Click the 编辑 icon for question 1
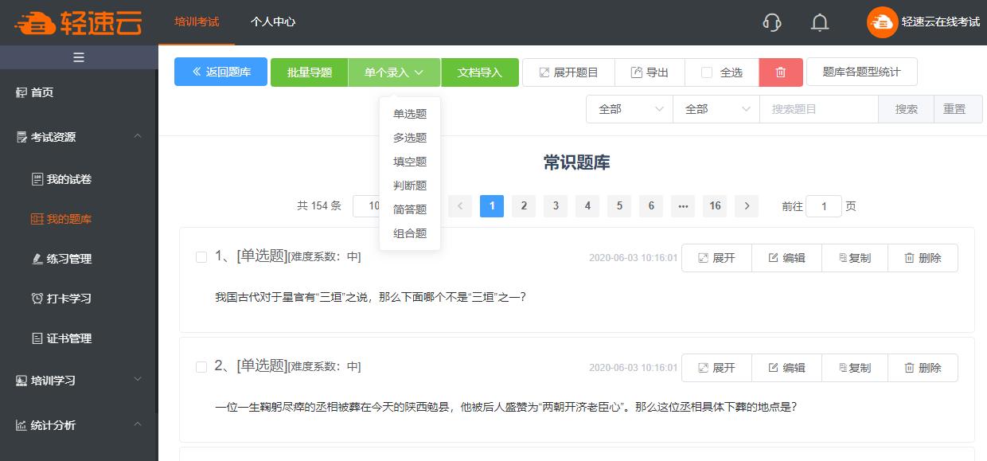This screenshot has width=987, height=461. point(786,257)
